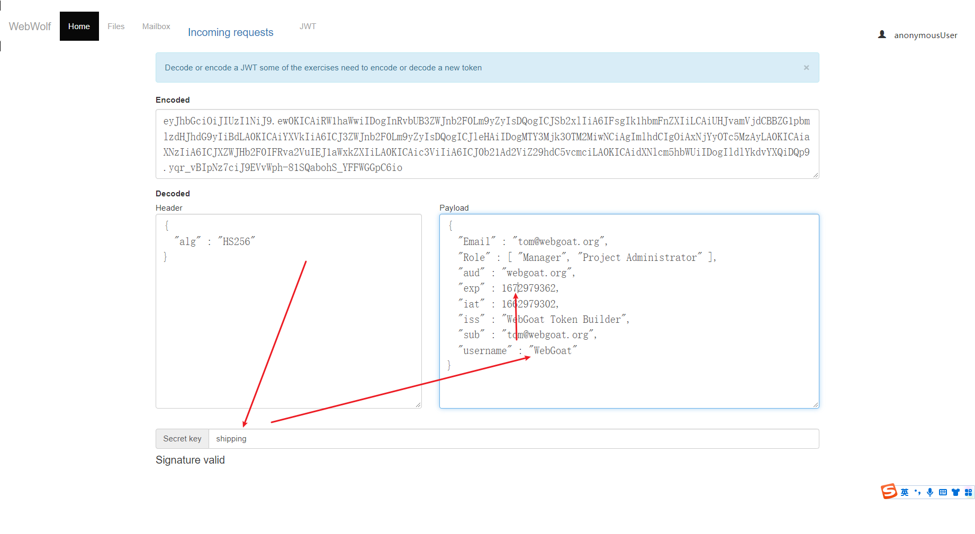Click the WebWolf brand link

30,26
